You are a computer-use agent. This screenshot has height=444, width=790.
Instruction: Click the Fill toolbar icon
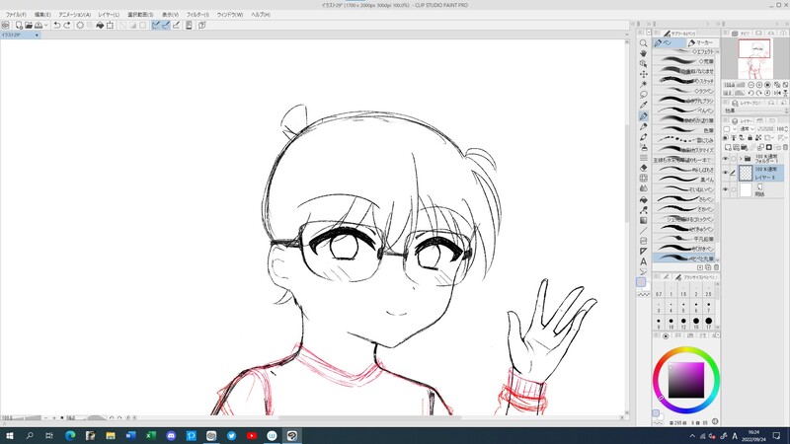(x=101, y=26)
